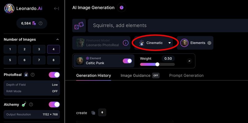The width and height of the screenshot is (248, 123).
Task: Adjust the Celtic Punk weight slider
Action: [157, 64]
